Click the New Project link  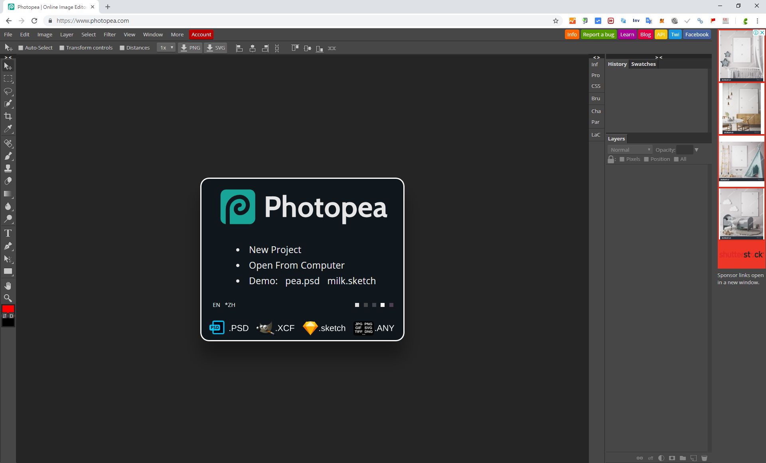coord(275,250)
